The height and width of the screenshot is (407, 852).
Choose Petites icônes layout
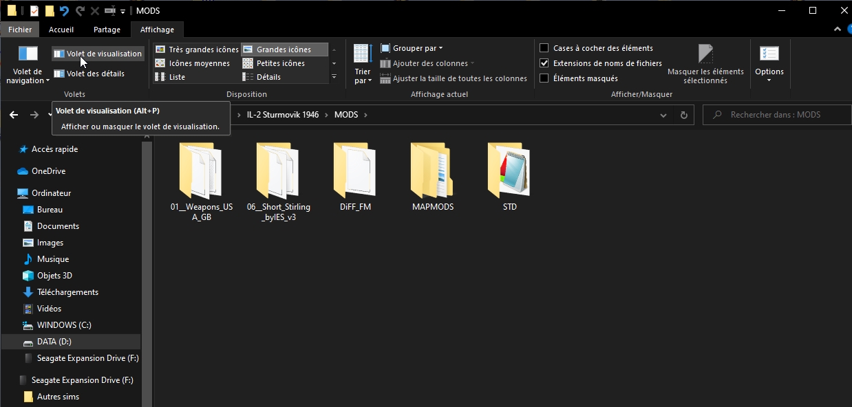[274, 63]
